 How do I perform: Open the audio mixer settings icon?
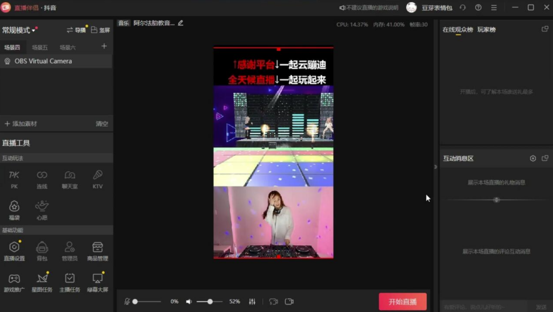coord(252,301)
